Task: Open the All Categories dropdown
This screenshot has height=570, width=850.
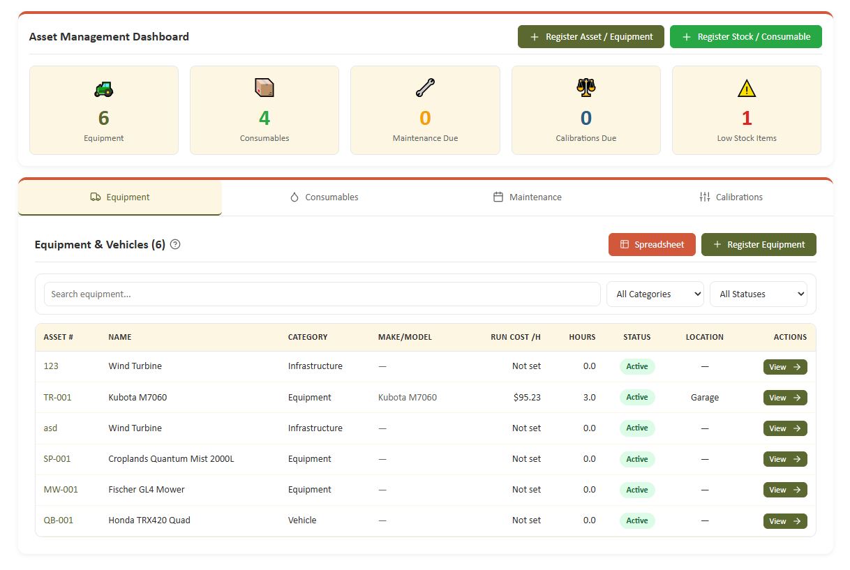Action: pos(655,294)
